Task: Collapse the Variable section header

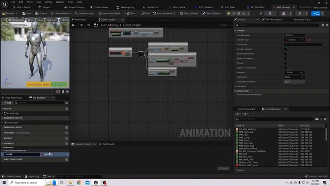Action: (x=236, y=30)
